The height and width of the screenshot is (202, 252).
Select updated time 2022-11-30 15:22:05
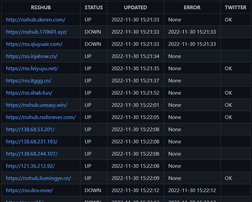coord(135,117)
